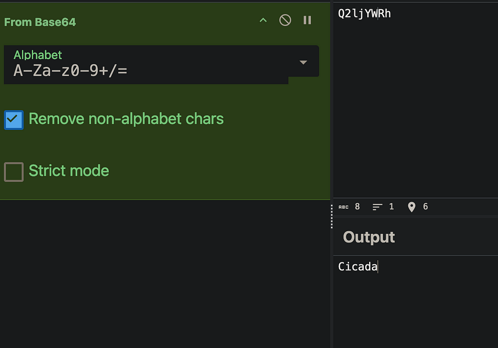The image size is (498, 348).
Task: Set breakpoint with the pause icon
Action: [307, 20]
